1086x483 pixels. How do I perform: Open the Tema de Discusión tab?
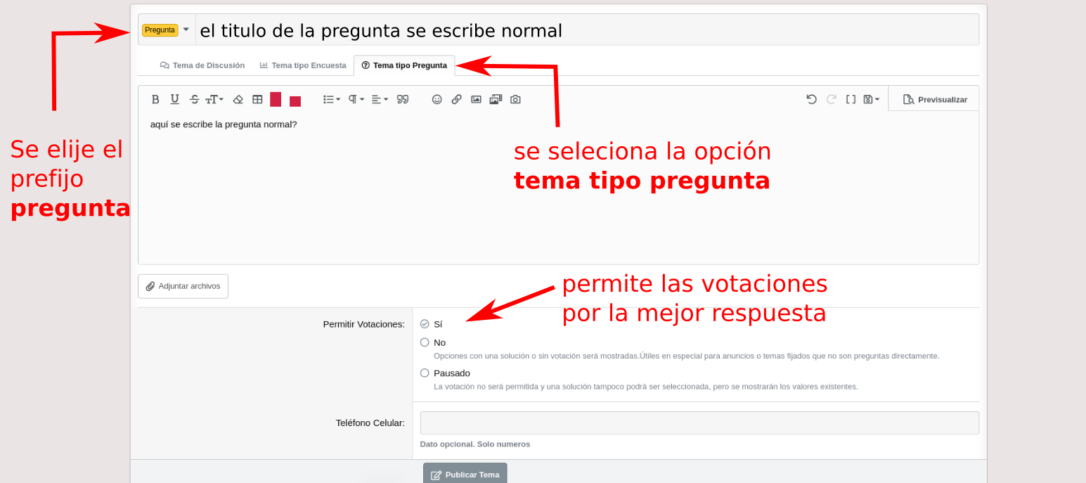(202, 65)
